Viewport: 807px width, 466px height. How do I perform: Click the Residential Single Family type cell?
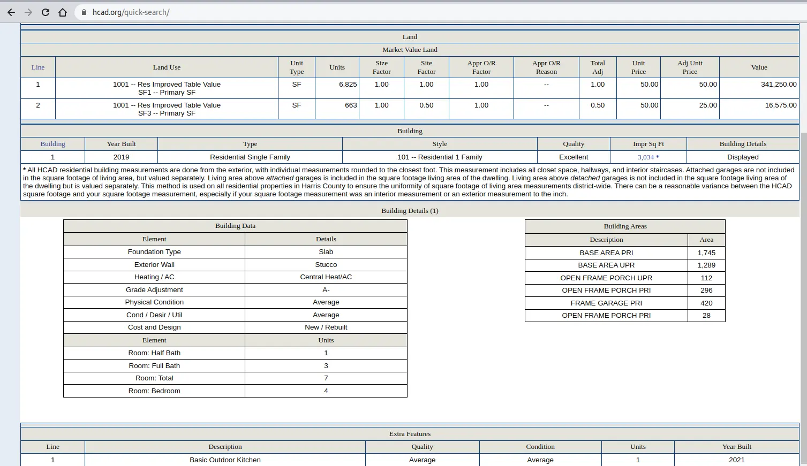tap(250, 157)
